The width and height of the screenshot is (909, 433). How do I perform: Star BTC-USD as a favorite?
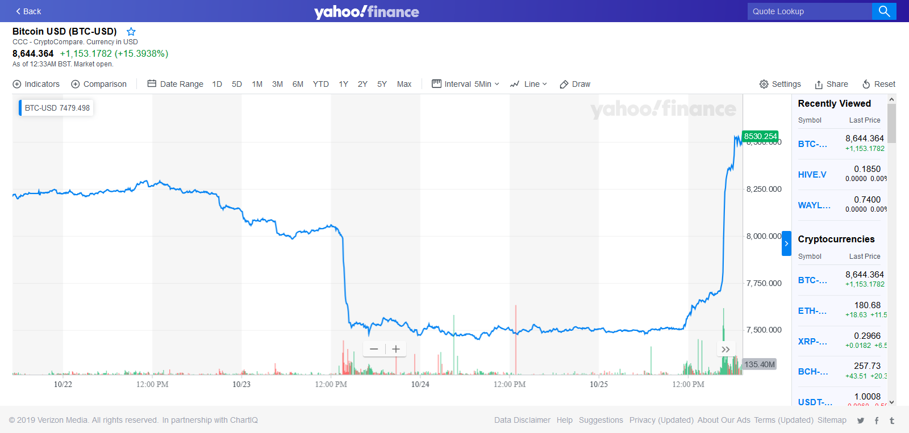(131, 31)
